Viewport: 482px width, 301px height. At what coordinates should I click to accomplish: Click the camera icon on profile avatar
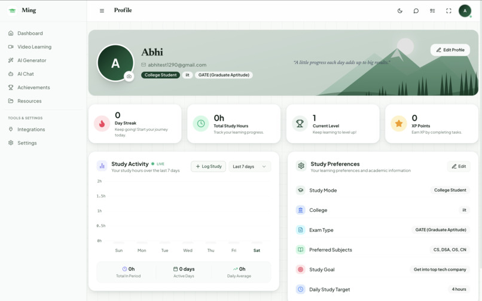click(x=129, y=76)
